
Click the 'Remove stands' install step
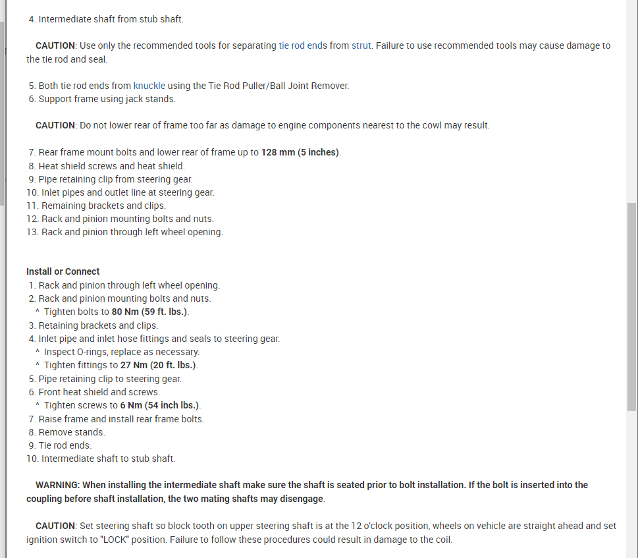point(71,432)
